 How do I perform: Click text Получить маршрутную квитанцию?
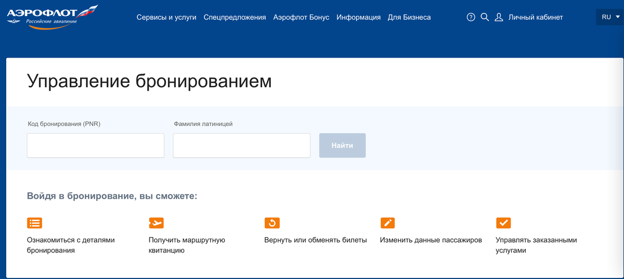coord(187,245)
